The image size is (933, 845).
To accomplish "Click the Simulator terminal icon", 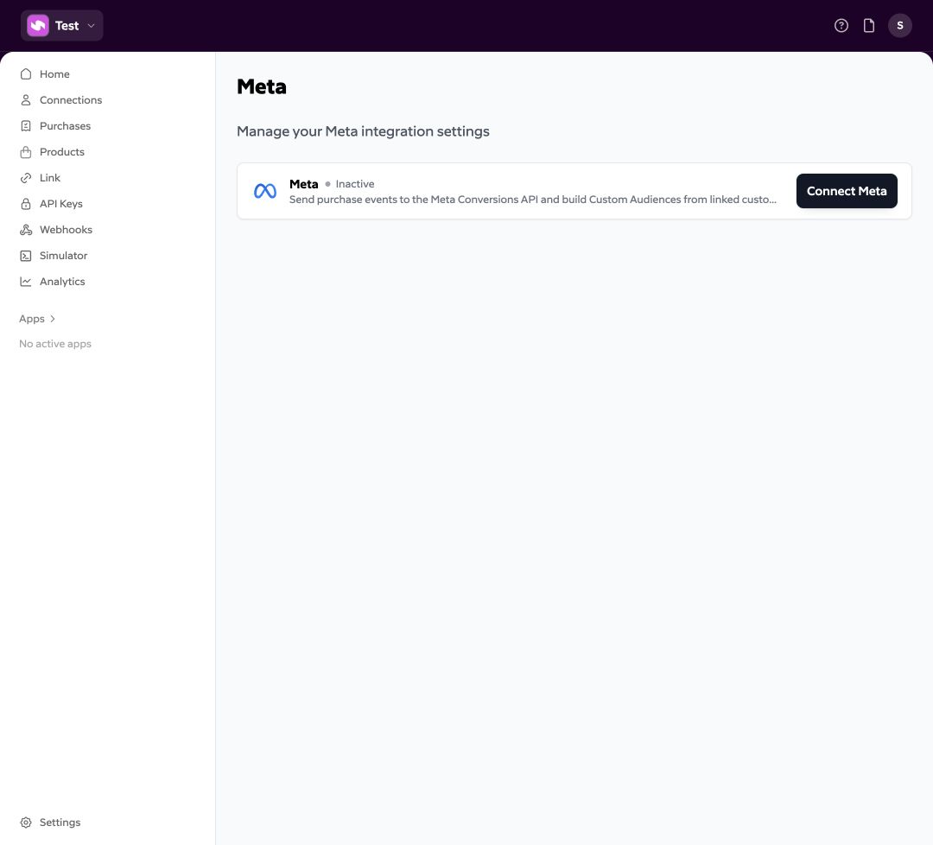I will [x=26, y=255].
